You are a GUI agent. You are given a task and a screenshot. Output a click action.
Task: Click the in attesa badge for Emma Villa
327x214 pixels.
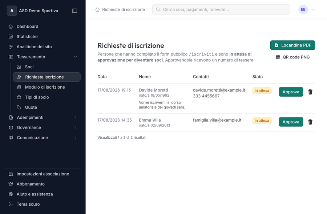pos(262,121)
